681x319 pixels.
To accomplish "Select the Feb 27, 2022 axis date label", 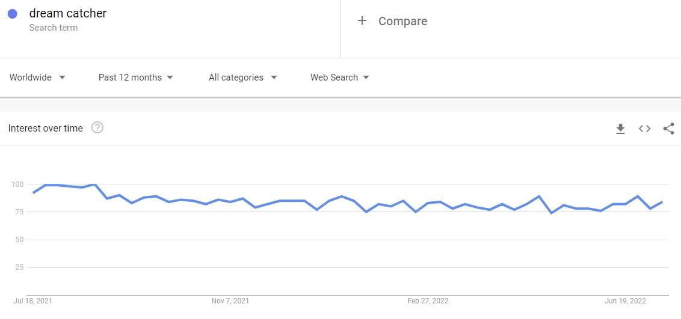I will [428, 301].
